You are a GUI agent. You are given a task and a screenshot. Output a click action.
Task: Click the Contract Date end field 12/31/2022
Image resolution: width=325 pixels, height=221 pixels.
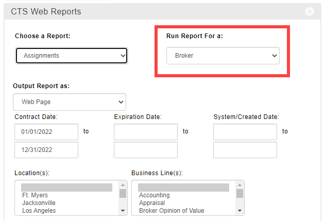point(46,150)
